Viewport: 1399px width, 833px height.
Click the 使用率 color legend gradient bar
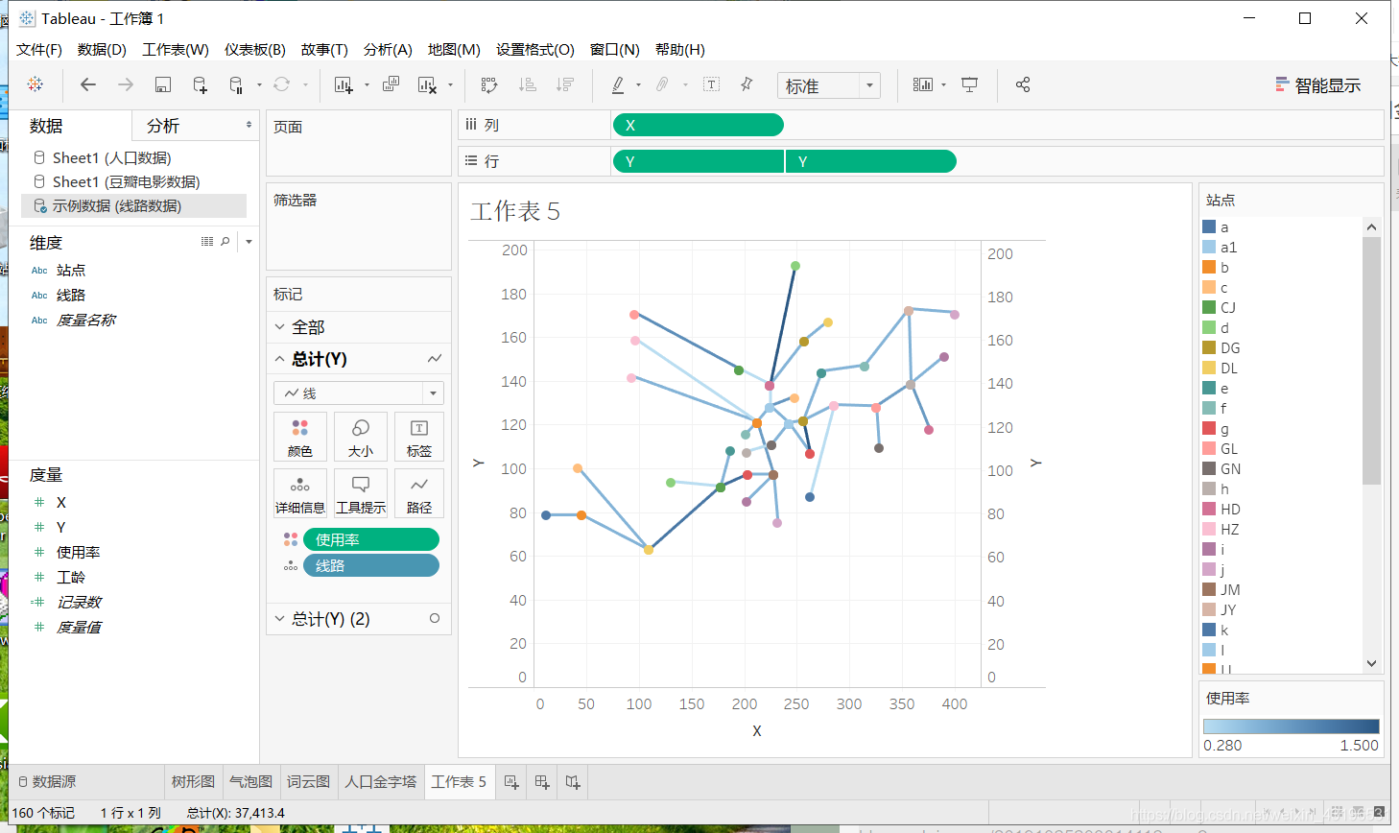[x=1291, y=726]
